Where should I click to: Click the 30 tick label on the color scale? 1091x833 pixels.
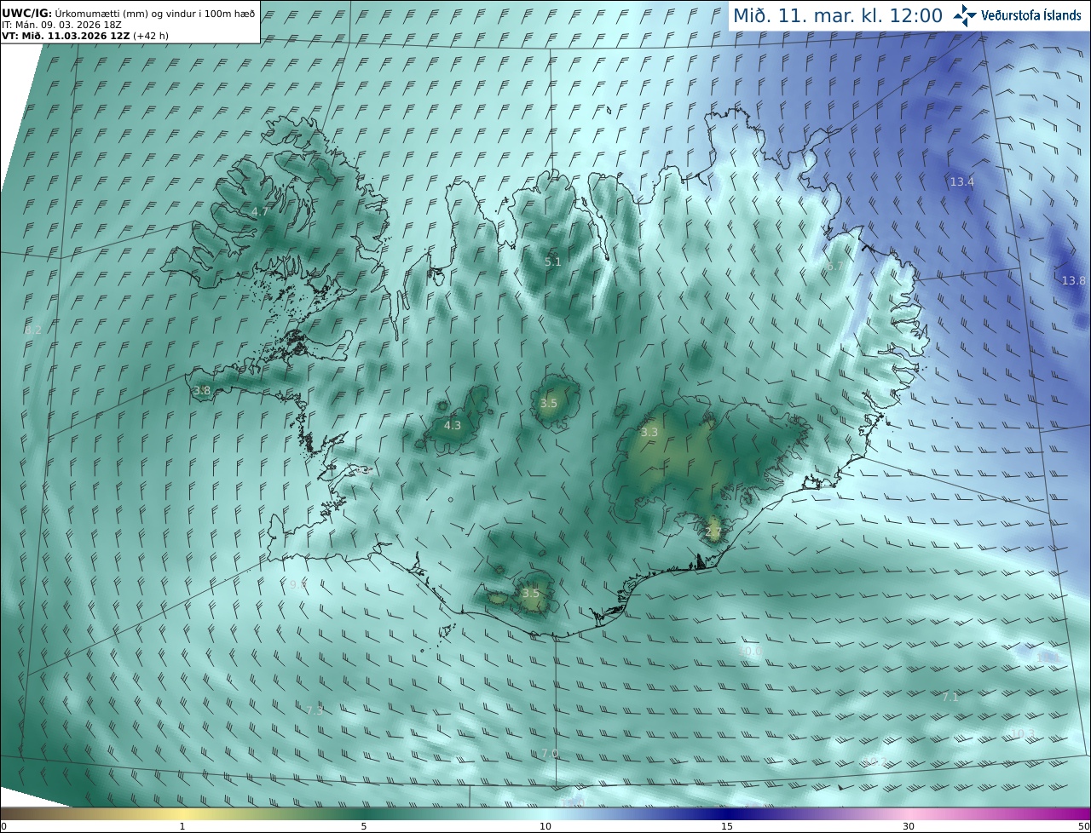coord(909,826)
